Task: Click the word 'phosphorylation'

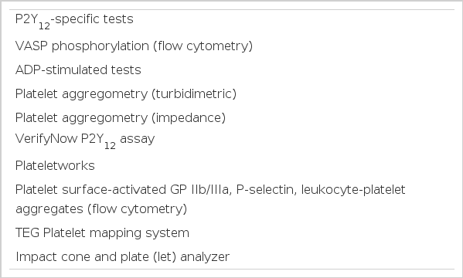Action: click(x=100, y=46)
